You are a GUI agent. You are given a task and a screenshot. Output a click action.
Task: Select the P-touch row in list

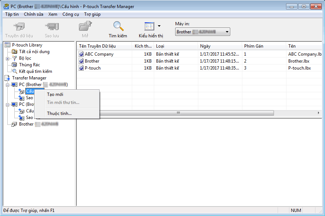point(93,68)
